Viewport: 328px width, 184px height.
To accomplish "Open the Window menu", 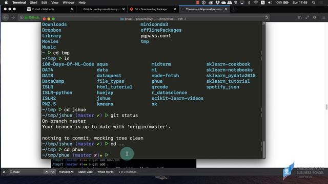I will (68, 3).
